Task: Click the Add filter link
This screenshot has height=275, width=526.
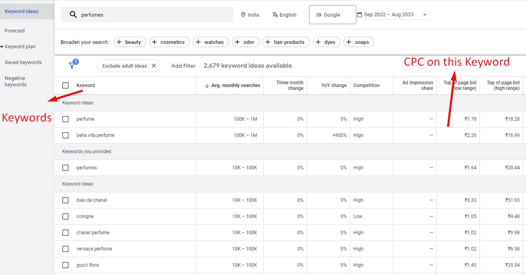Action: click(183, 66)
